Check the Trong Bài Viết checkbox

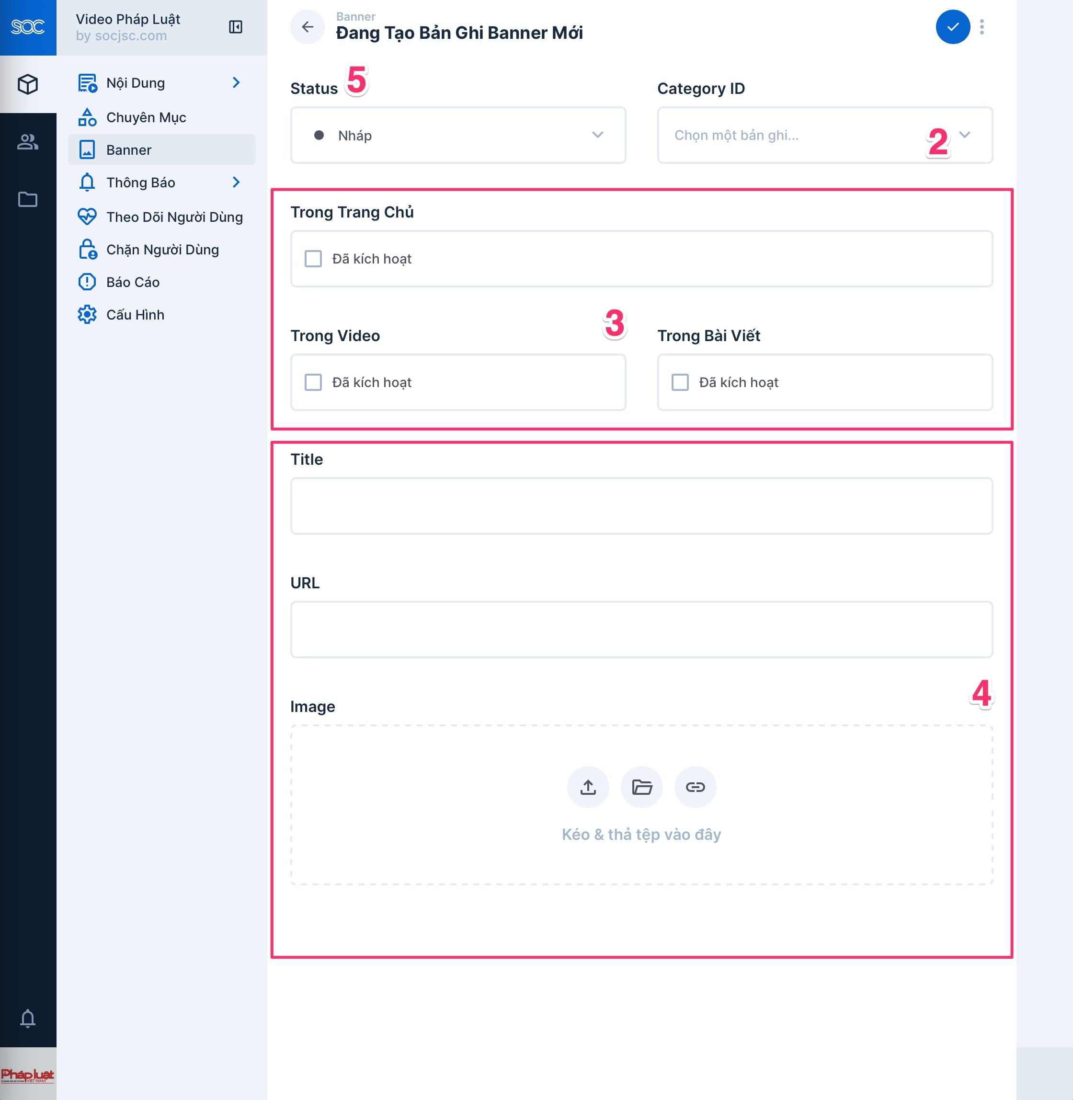coord(680,382)
